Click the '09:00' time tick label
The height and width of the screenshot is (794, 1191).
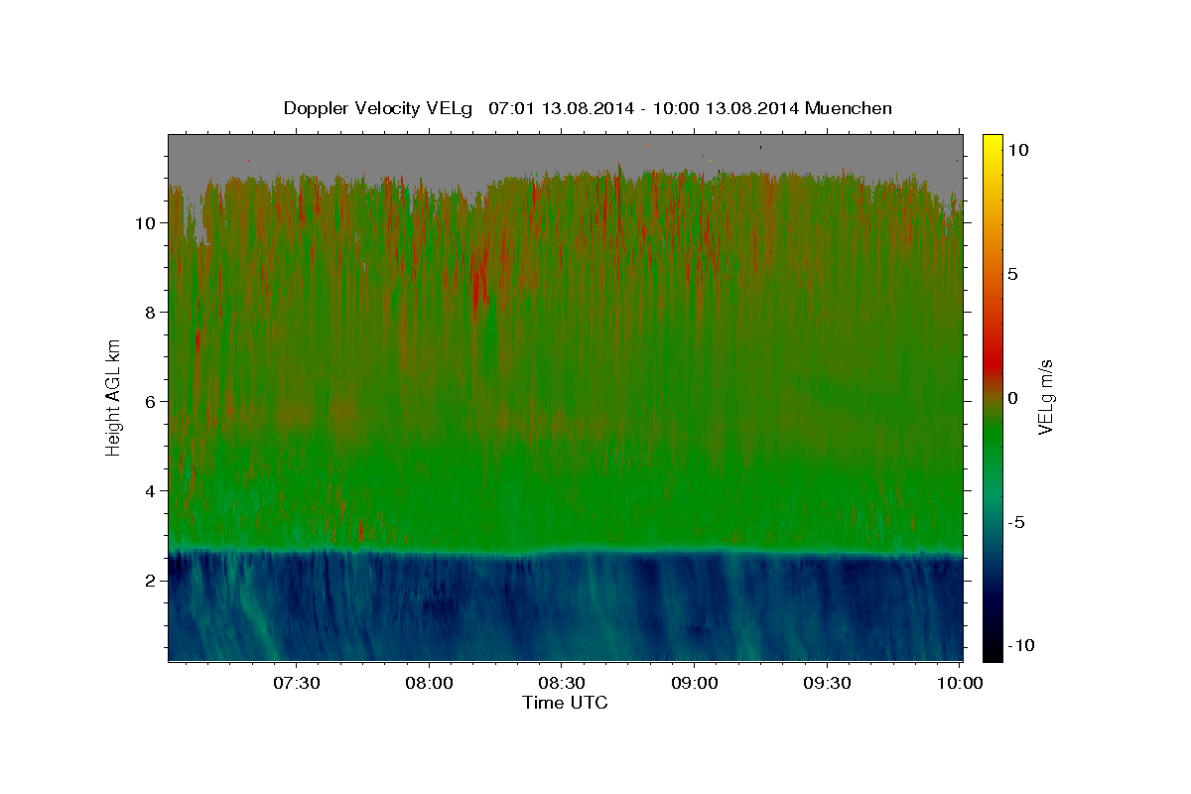point(694,684)
